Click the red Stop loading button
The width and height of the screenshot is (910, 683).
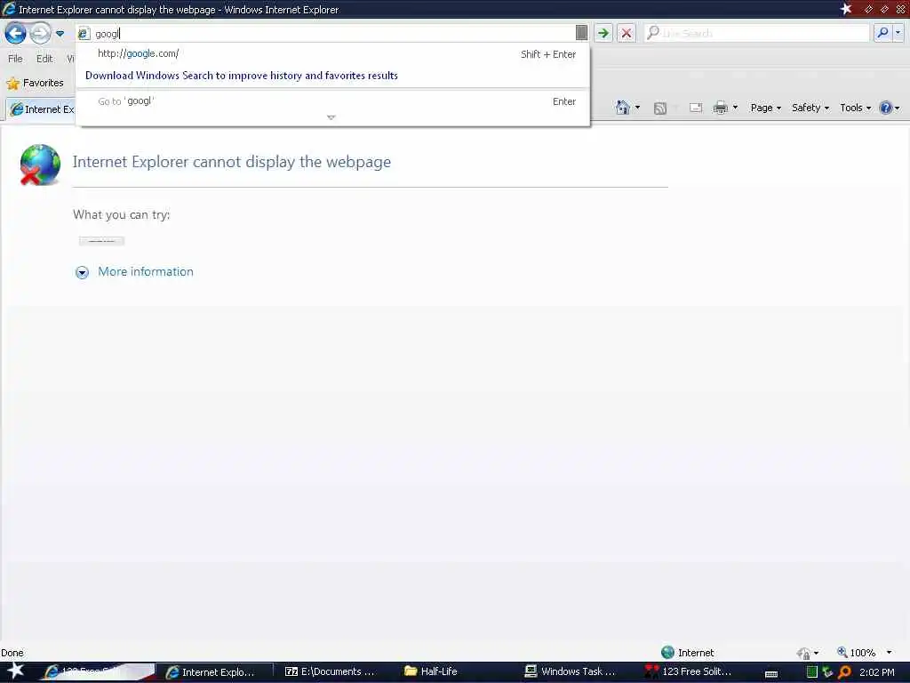627,33
